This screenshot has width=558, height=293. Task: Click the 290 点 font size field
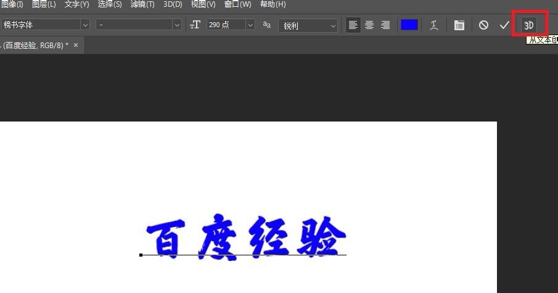coord(226,25)
